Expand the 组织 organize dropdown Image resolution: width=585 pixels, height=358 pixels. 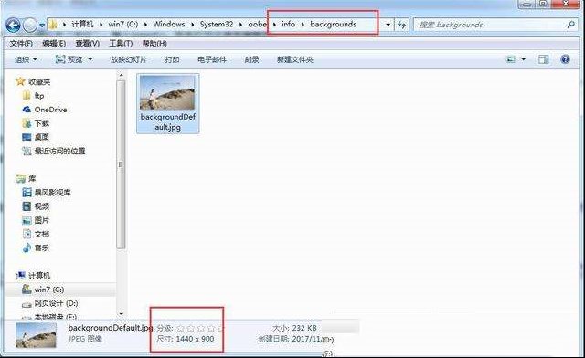click(26, 59)
